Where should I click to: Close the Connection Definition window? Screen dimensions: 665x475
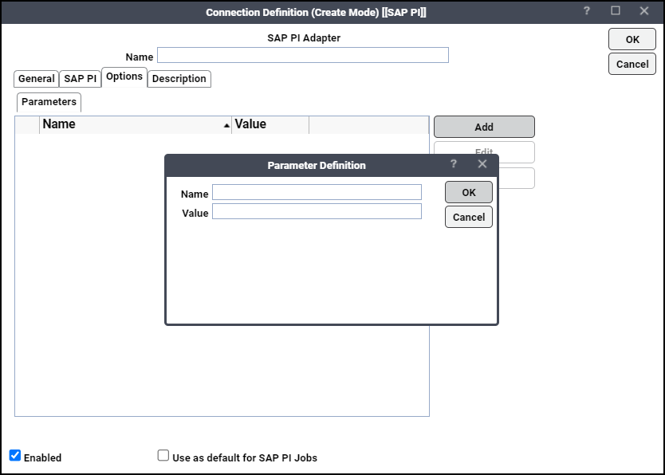(644, 11)
